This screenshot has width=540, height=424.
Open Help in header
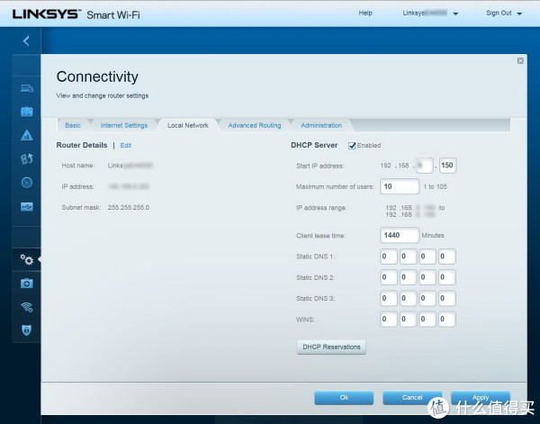(x=365, y=14)
